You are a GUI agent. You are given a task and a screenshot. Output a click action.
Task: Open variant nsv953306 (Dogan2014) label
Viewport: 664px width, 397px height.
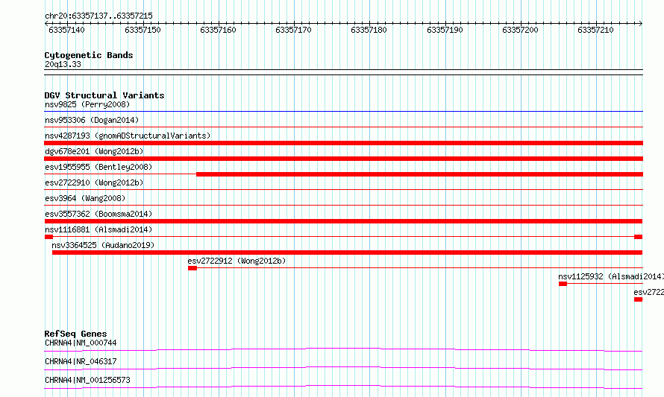pos(92,120)
